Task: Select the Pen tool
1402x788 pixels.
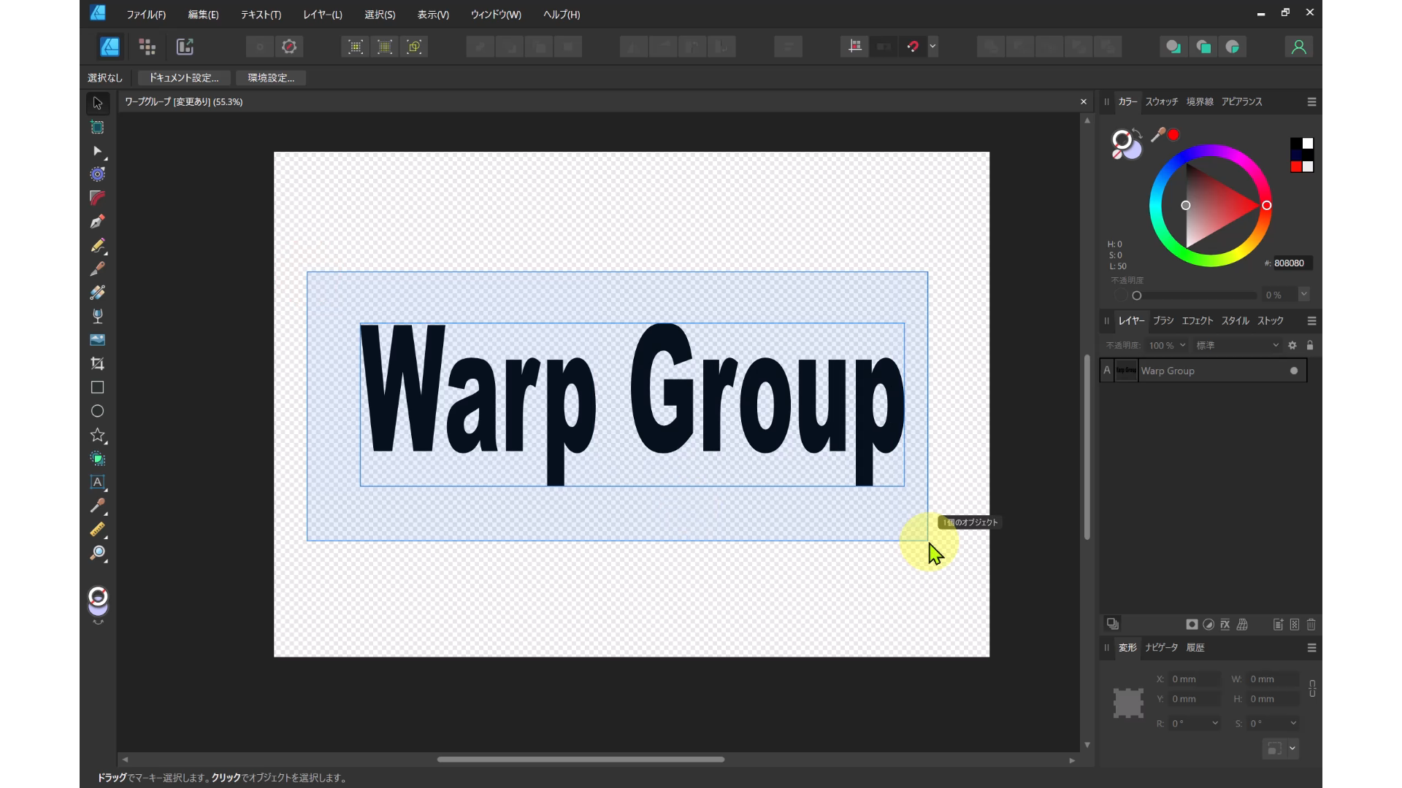Action: pyautogui.click(x=97, y=221)
